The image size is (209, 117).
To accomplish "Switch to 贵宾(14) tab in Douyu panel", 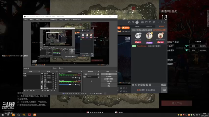I will click(149, 27).
